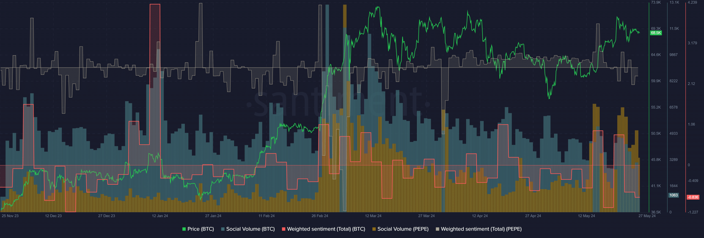The image size is (704, 238).
Task: Click the 45.8K price axis label
Action: coord(656,159)
